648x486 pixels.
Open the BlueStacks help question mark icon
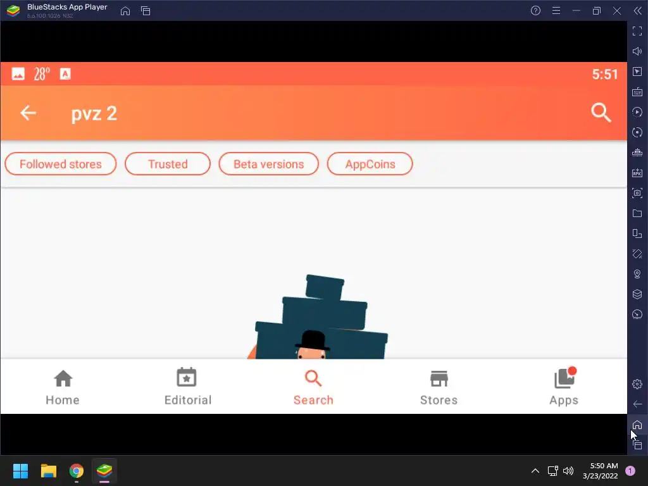[x=535, y=11]
